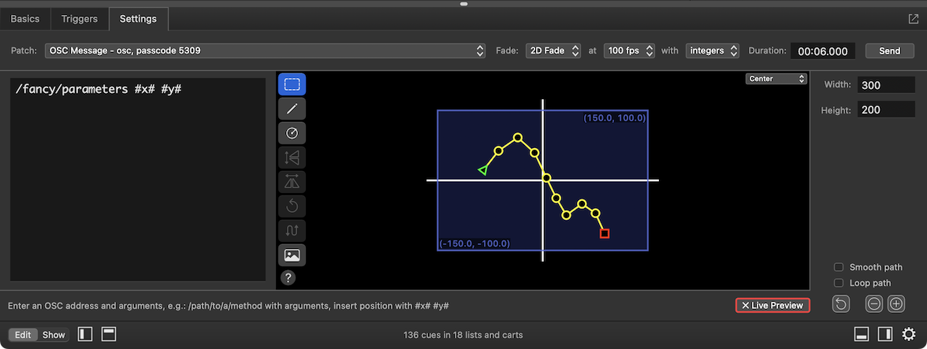Select the line drawing tool
Viewport: 927px width, 349px height.
292,109
